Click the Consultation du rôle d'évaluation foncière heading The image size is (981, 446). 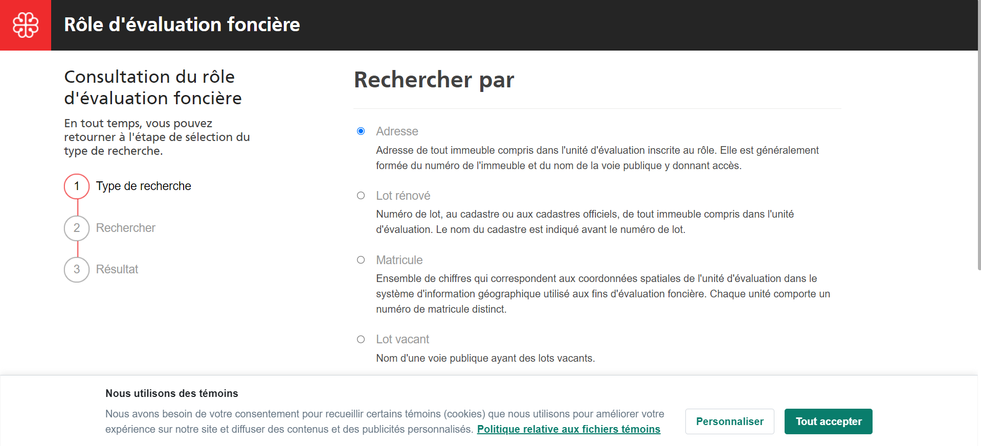click(153, 87)
